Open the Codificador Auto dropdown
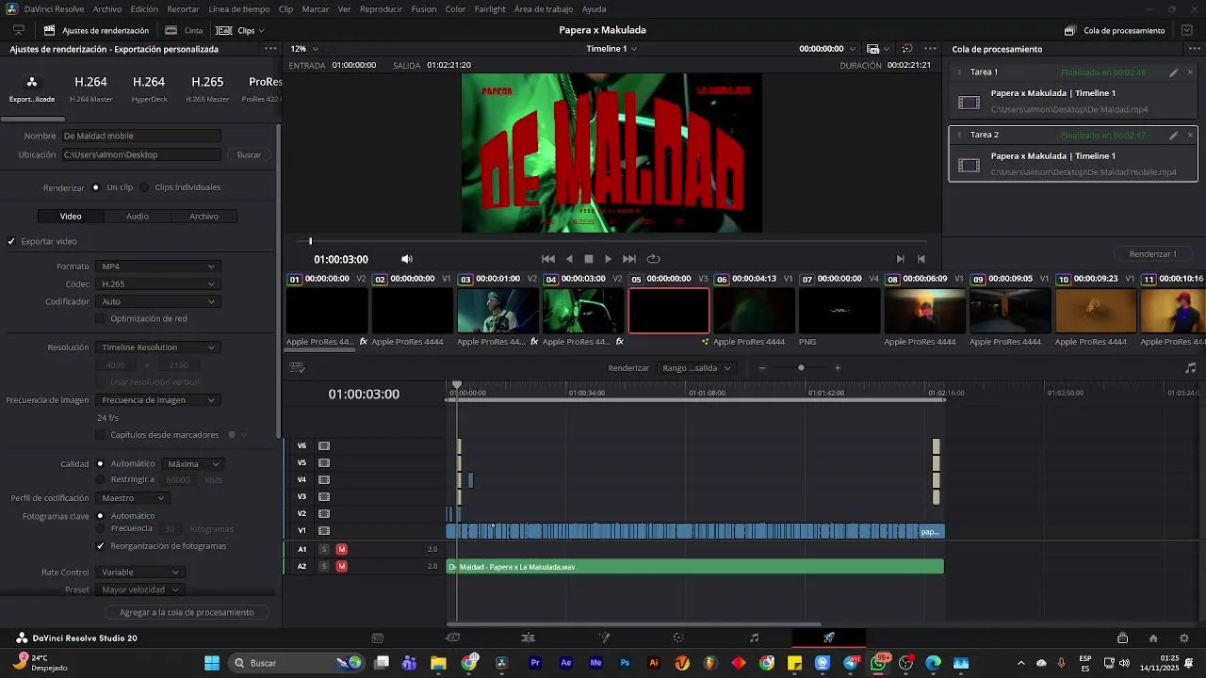This screenshot has height=678, width=1206. (x=157, y=301)
